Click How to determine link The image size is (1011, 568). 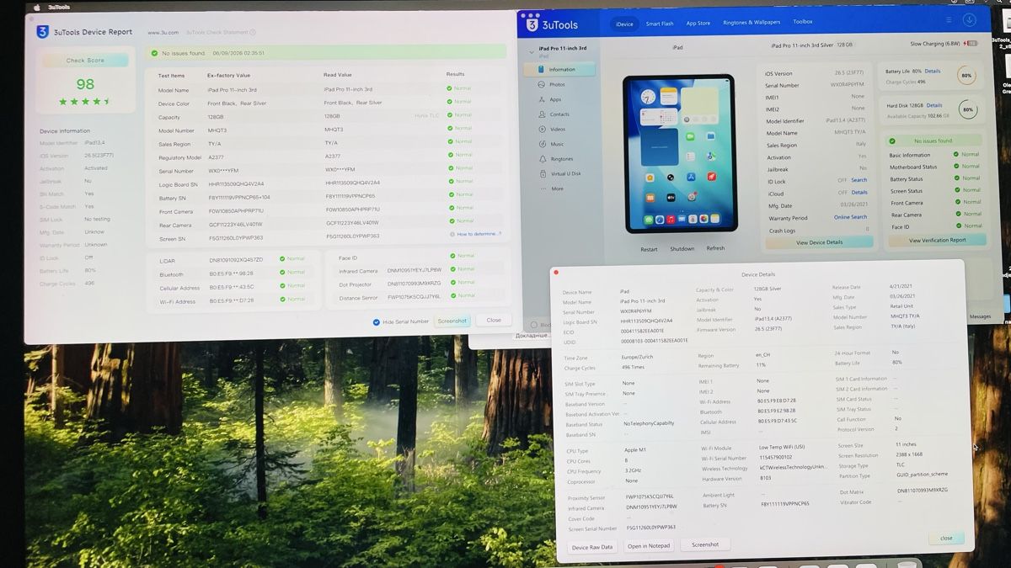pos(479,234)
